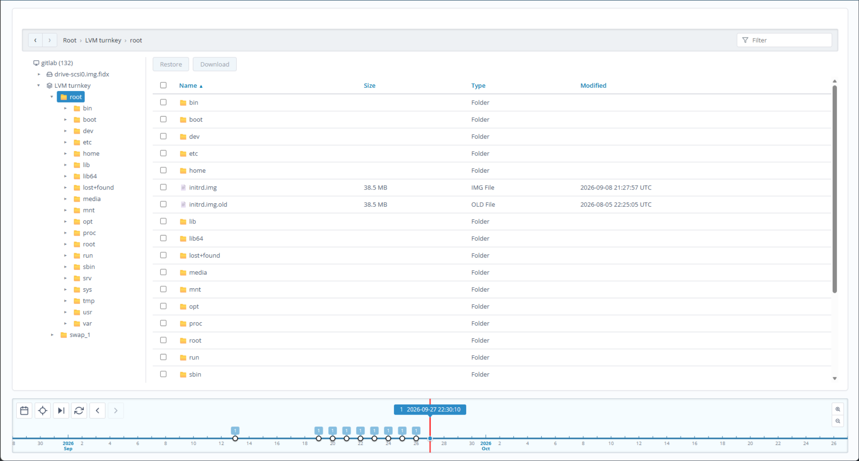Expand the drive-scsi0.img.fidx tree node

(x=39, y=74)
